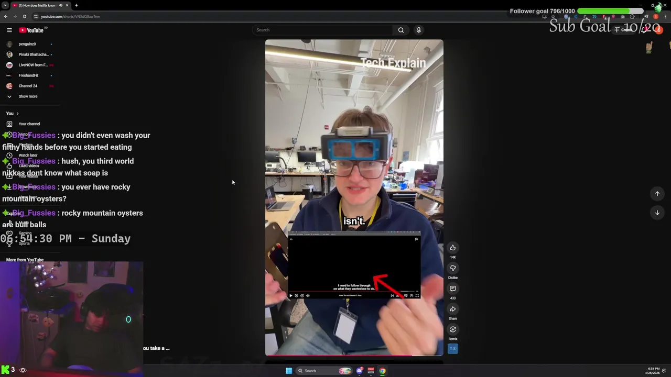
Task: Bookmark this page with the star icon
Action: (x=553, y=16)
